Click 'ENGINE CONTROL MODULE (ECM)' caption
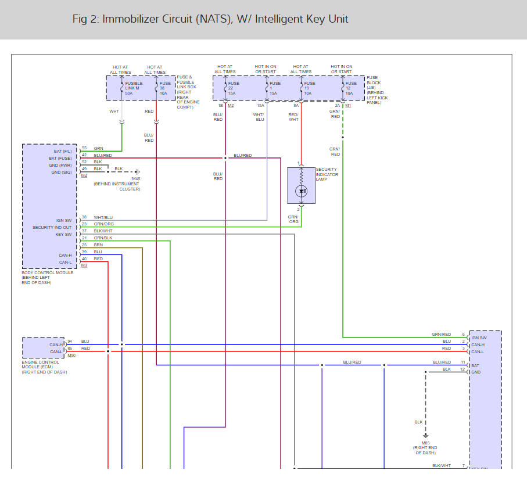527x481 pixels. coord(44,367)
